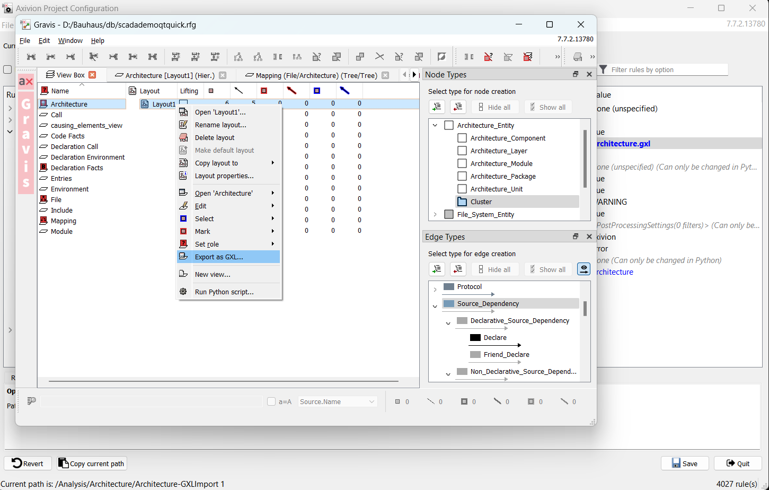Open the Source.Name dropdown
The image size is (769, 490).
[x=338, y=401]
